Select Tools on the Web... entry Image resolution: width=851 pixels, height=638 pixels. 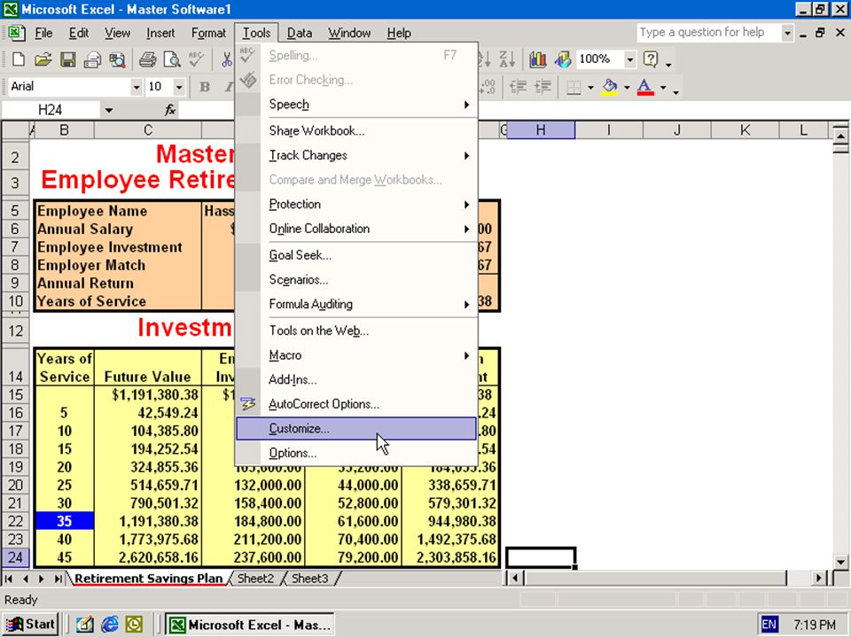pos(356,331)
